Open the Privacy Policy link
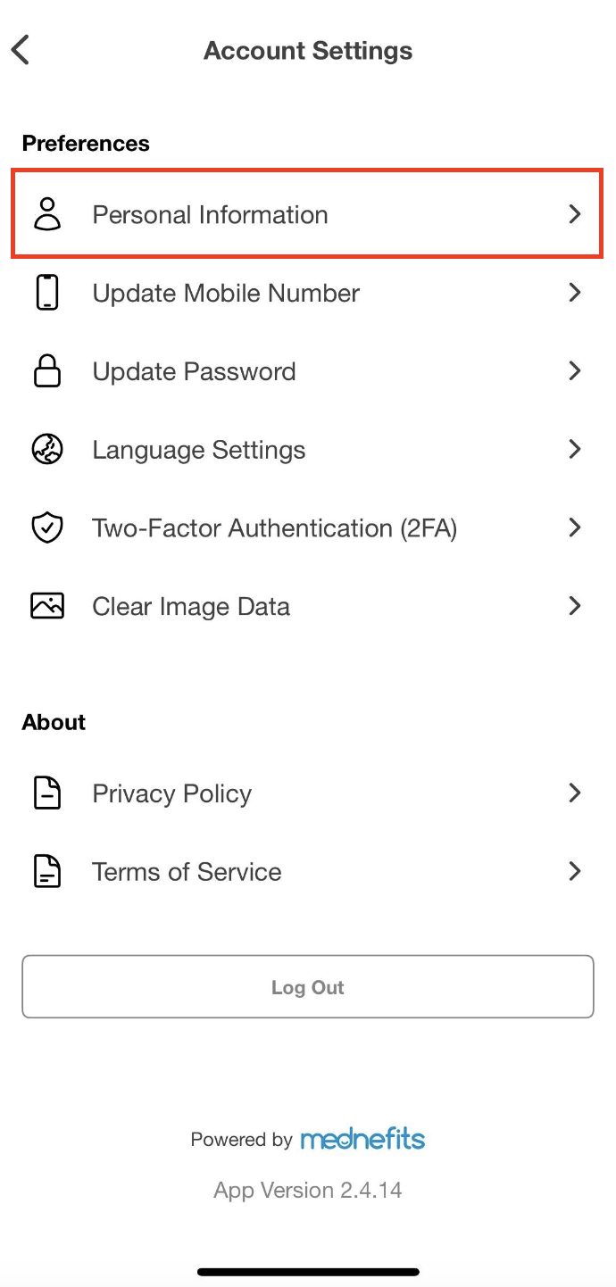 click(x=171, y=793)
